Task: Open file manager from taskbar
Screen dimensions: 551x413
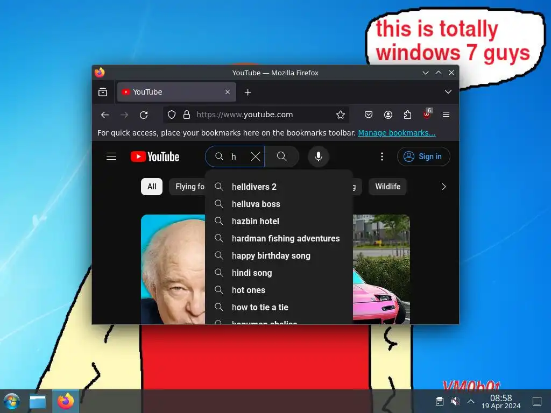Action: (x=37, y=401)
